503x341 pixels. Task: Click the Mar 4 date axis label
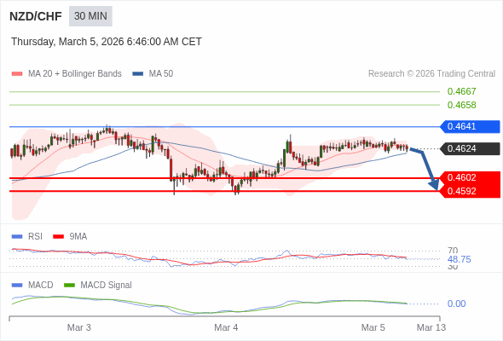[x=226, y=327]
